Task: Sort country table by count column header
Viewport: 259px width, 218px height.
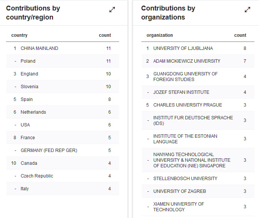Action: tap(105, 35)
